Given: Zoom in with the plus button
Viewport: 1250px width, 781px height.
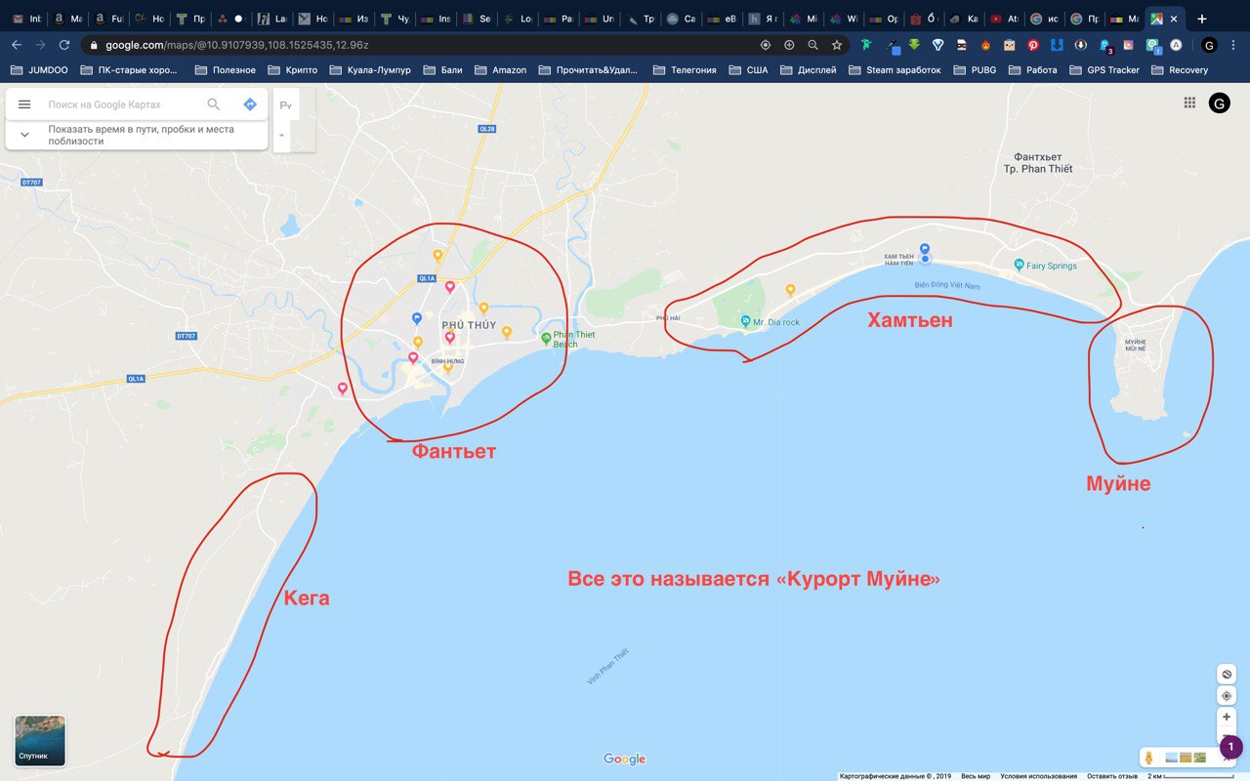Looking at the screenshot, I should [1227, 717].
